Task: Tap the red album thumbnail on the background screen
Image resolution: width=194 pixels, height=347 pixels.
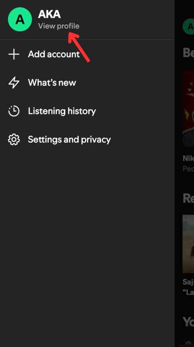Action: pos(189,109)
